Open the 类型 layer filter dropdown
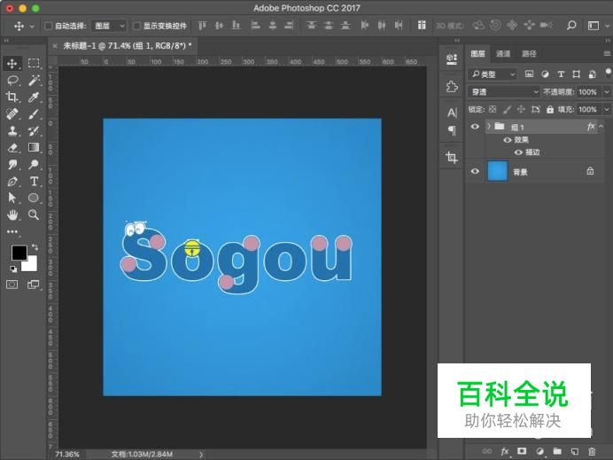 (493, 74)
